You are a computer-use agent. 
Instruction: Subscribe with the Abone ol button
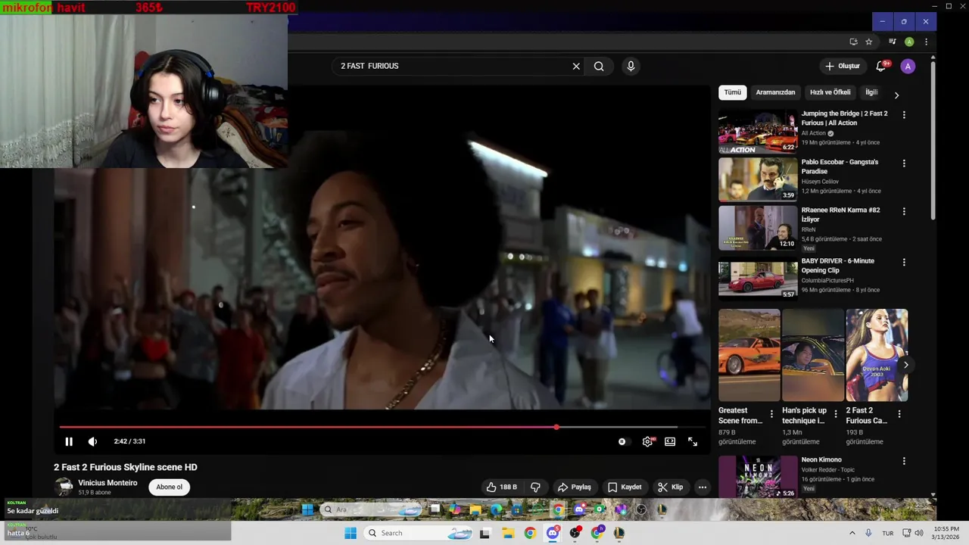tap(169, 487)
